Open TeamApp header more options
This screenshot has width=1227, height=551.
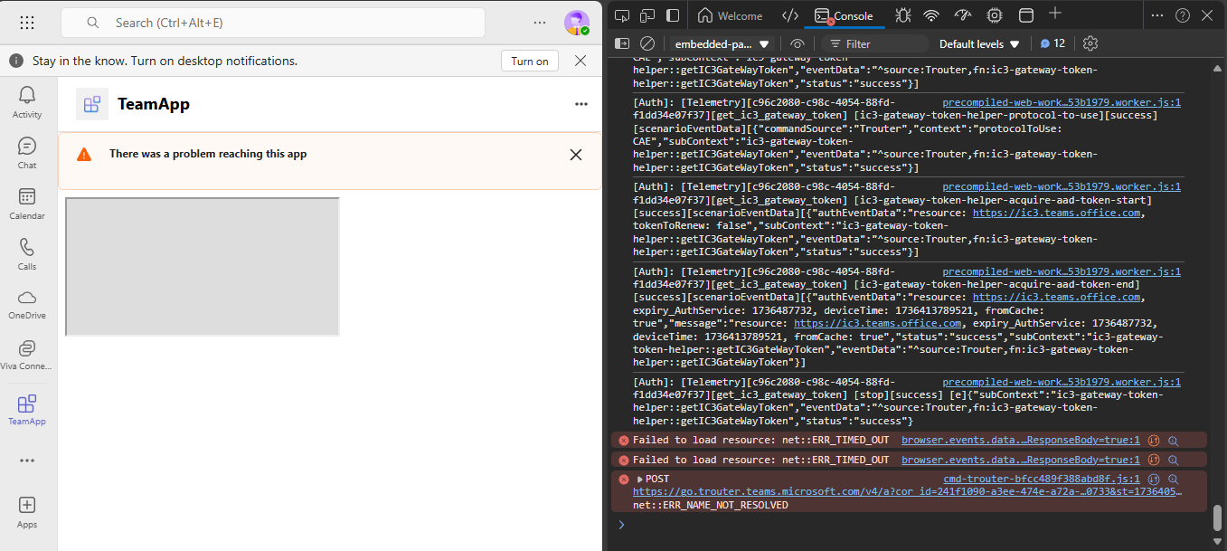581,104
